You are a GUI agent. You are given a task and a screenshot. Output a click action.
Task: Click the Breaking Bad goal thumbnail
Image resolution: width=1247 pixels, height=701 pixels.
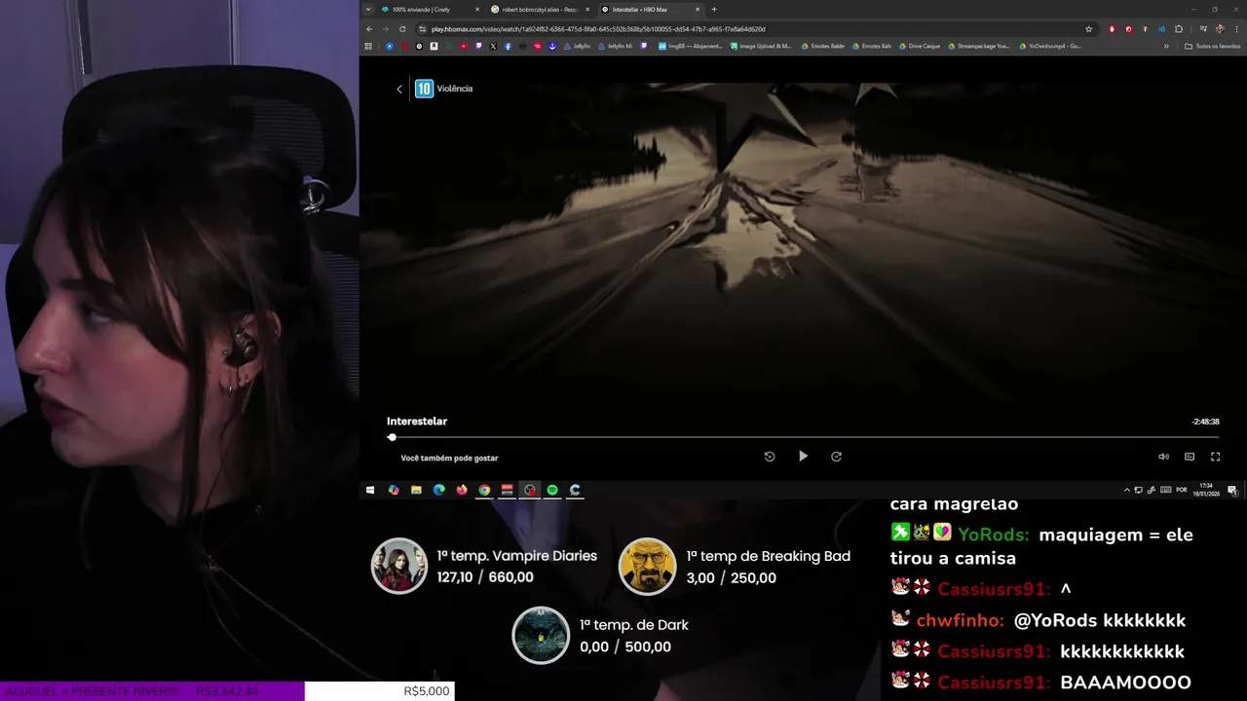[648, 566]
